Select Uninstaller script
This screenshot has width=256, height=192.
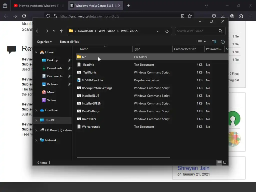click(x=152, y=119)
